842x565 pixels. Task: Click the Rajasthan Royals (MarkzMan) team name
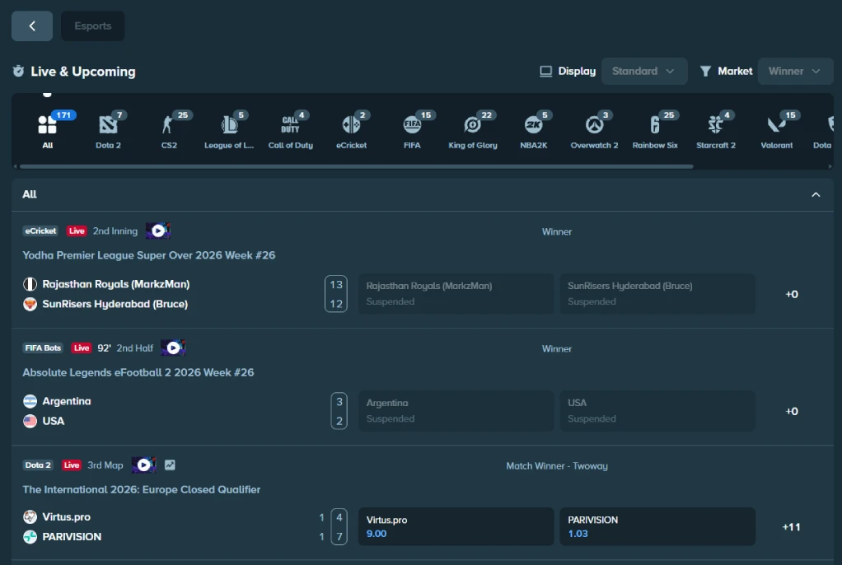pyautogui.click(x=116, y=284)
